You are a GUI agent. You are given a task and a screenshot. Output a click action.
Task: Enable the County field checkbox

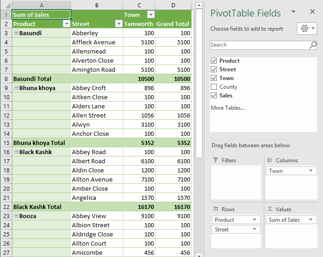pos(214,87)
